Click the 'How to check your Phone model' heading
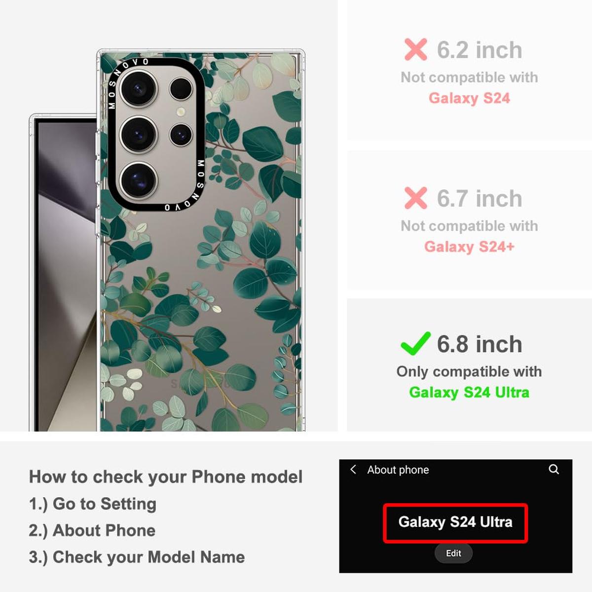 click(x=166, y=477)
